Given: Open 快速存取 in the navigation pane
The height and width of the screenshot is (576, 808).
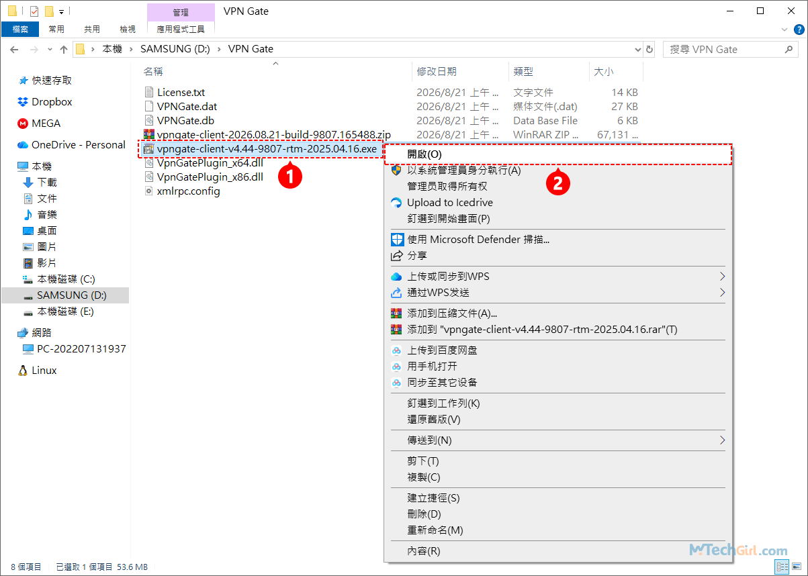Looking at the screenshot, I should 52,80.
